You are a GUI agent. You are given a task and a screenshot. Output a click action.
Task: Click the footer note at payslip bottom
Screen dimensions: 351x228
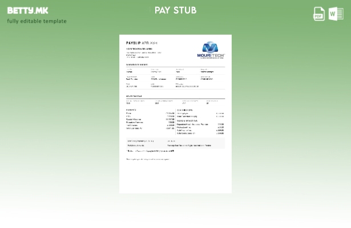147,159
